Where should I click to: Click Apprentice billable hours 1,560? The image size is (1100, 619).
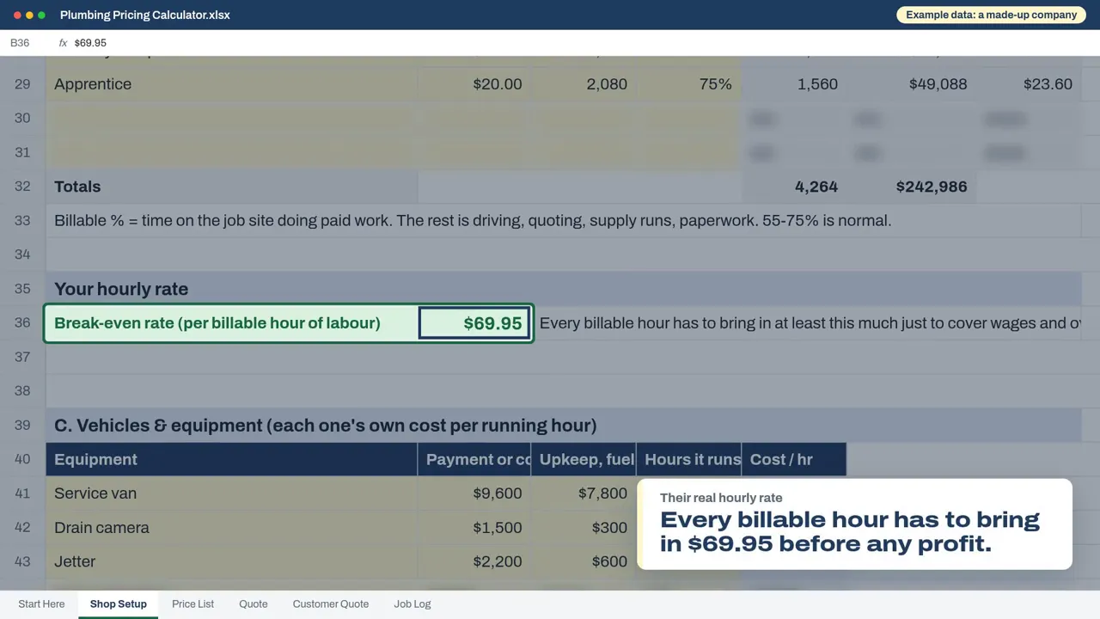pyautogui.click(x=794, y=84)
